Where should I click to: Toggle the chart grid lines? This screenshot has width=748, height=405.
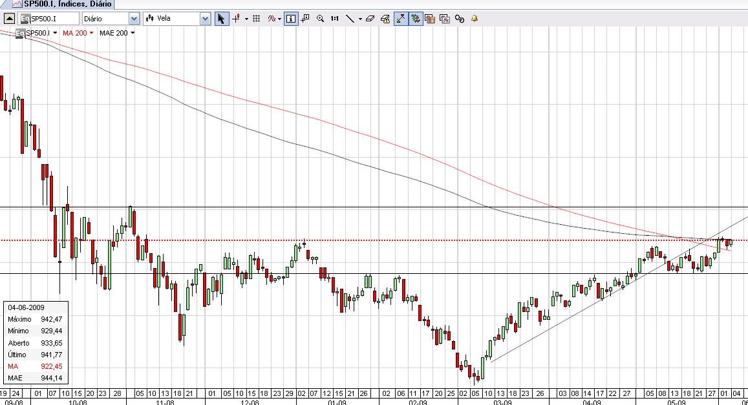[256, 19]
